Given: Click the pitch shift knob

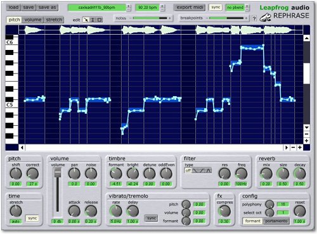Looking at the screenshot, I should (16, 174).
